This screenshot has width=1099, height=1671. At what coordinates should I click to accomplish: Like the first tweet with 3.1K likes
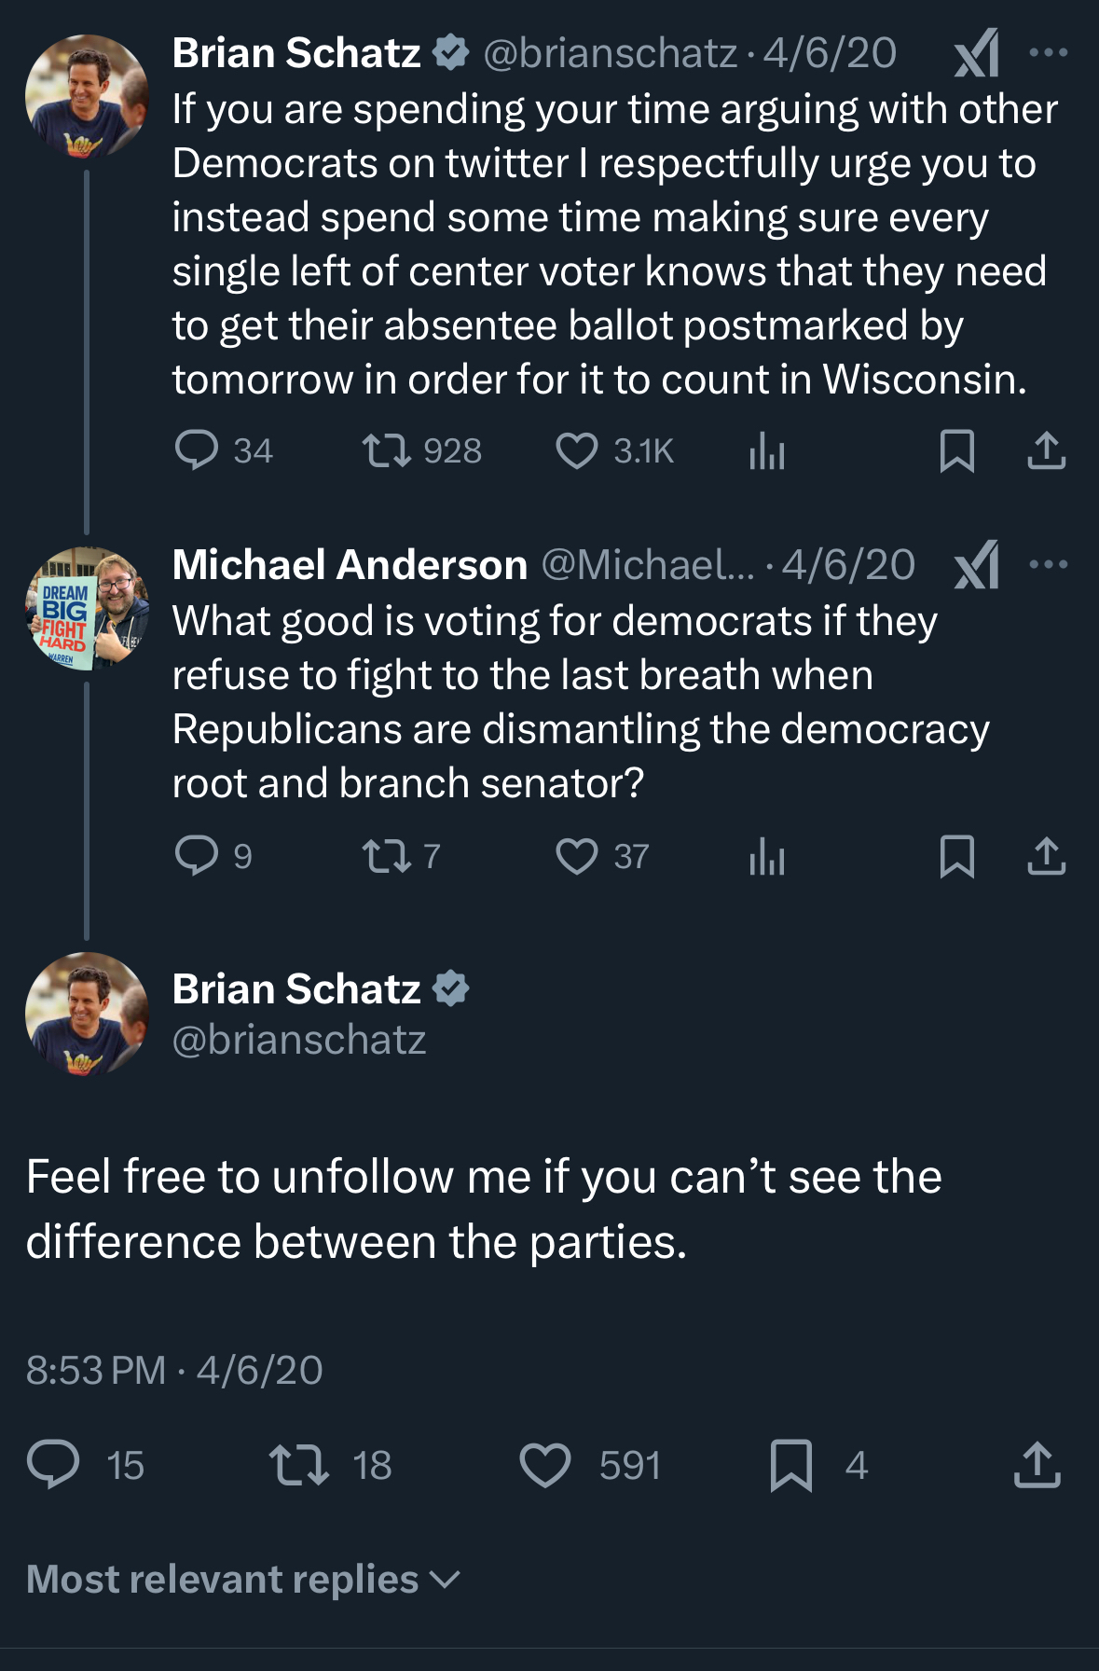577,450
